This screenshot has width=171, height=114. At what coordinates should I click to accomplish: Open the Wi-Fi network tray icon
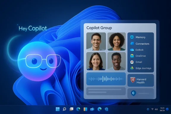click(153, 109)
